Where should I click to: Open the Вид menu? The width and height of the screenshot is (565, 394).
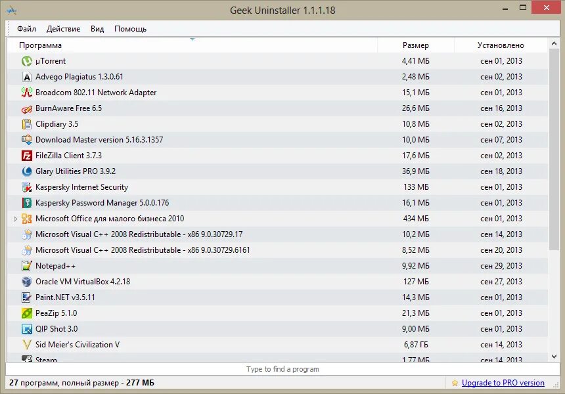tap(97, 29)
